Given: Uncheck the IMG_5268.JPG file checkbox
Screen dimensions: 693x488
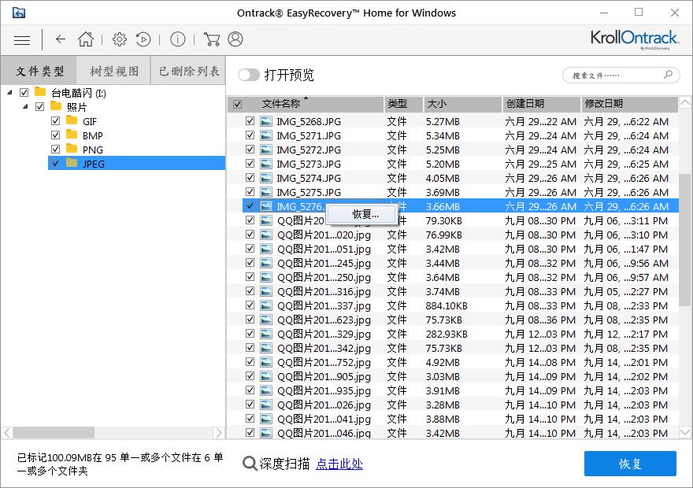Looking at the screenshot, I should (250, 120).
